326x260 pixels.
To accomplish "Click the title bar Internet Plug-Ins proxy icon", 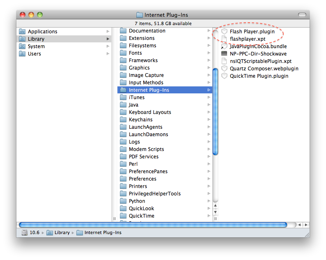I will click(140, 15).
